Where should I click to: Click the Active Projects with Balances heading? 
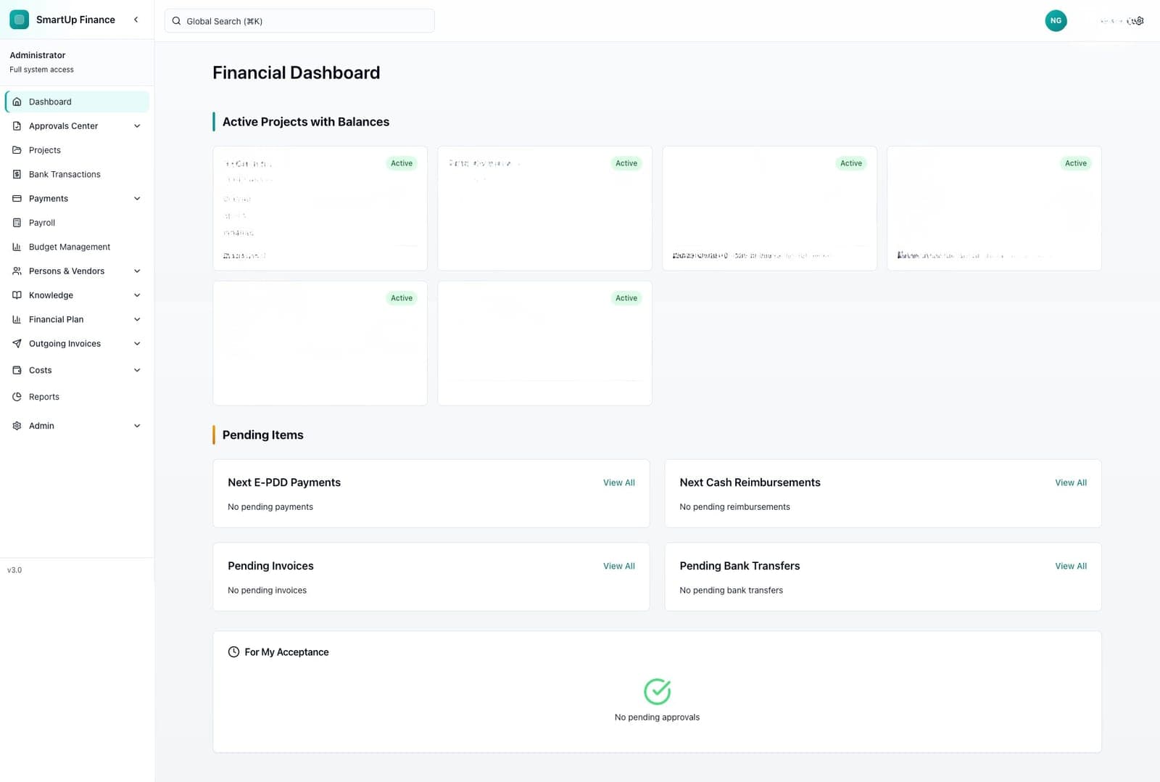tap(305, 122)
